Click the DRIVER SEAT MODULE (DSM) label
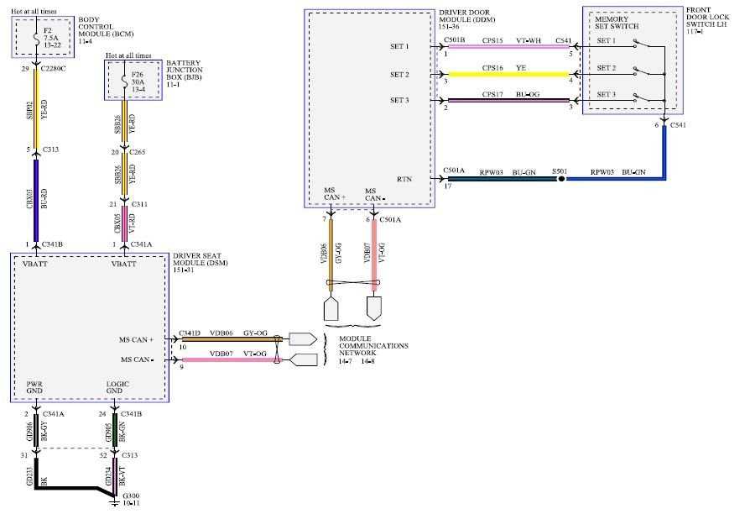This screenshot has height=514, width=745. tap(200, 263)
